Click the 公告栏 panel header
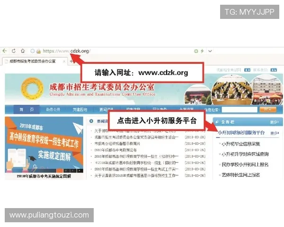This screenshot has width=284, height=227. (248, 122)
